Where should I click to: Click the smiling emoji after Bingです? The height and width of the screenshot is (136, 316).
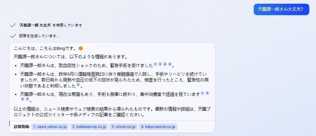tap(81, 49)
